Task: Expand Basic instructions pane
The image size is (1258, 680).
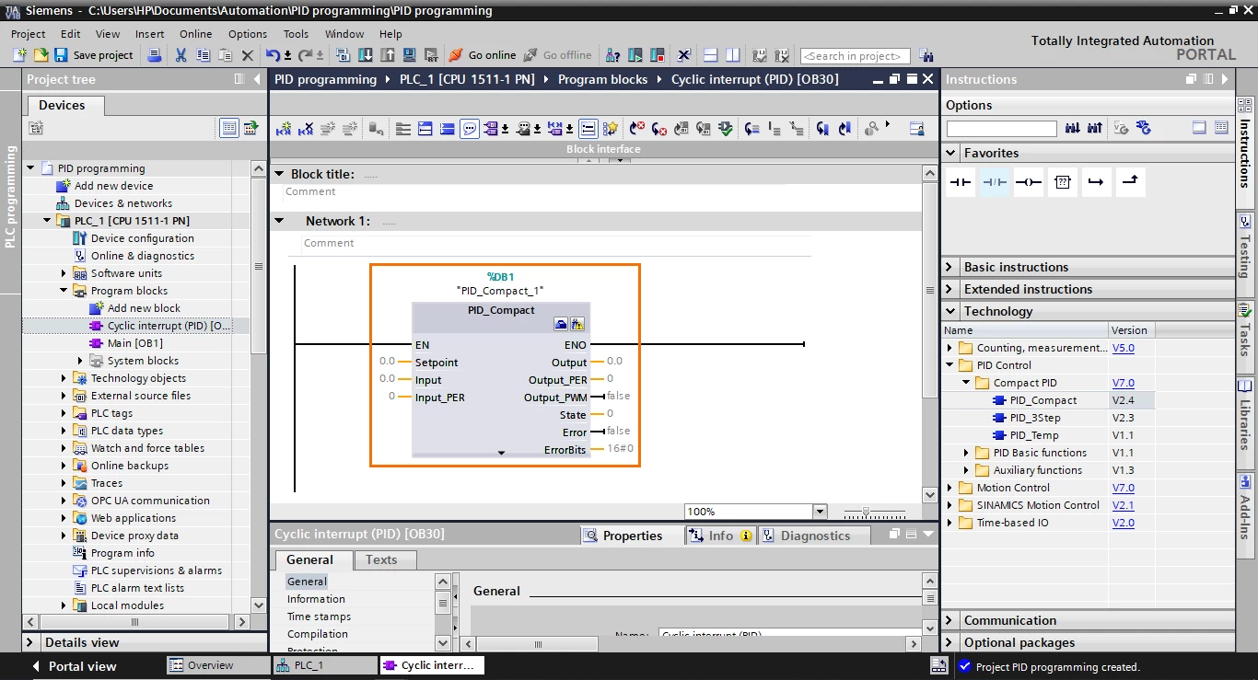Action: [x=949, y=267]
